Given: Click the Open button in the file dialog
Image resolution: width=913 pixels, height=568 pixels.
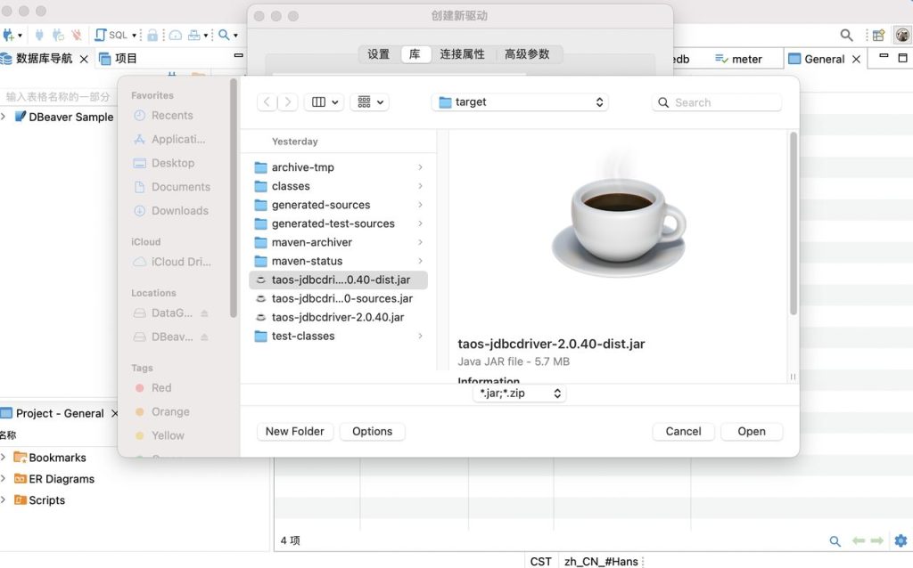Looking at the screenshot, I should click(752, 432).
